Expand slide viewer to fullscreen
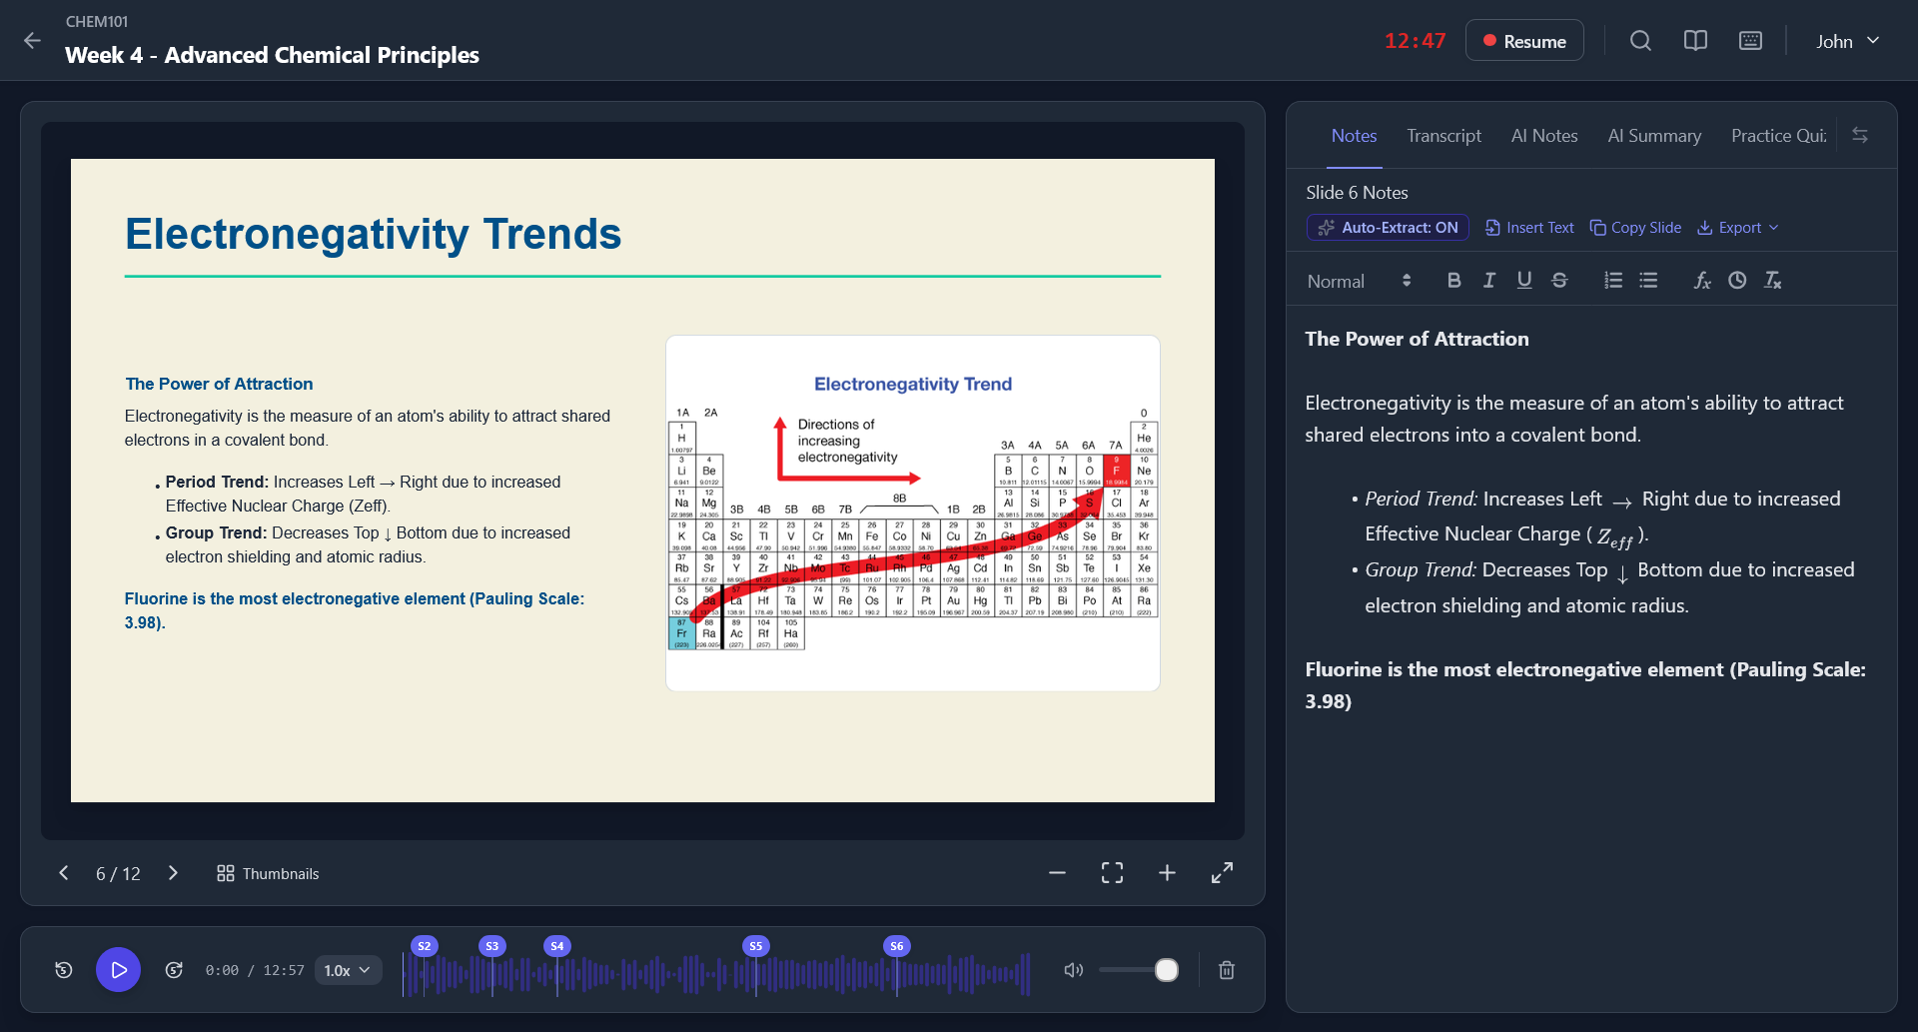Viewport: 1918px width, 1032px height. tap(1222, 873)
